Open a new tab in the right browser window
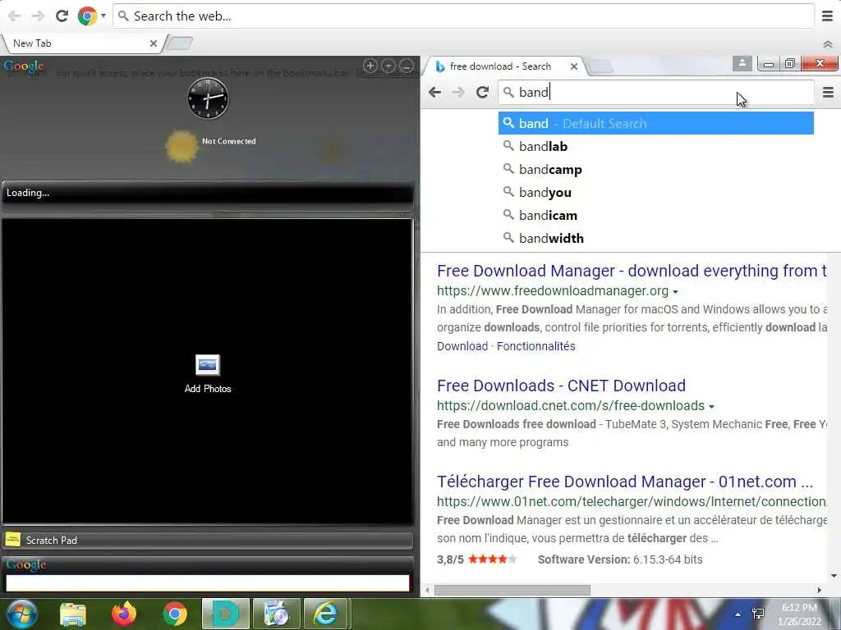This screenshot has width=841, height=630. click(600, 66)
